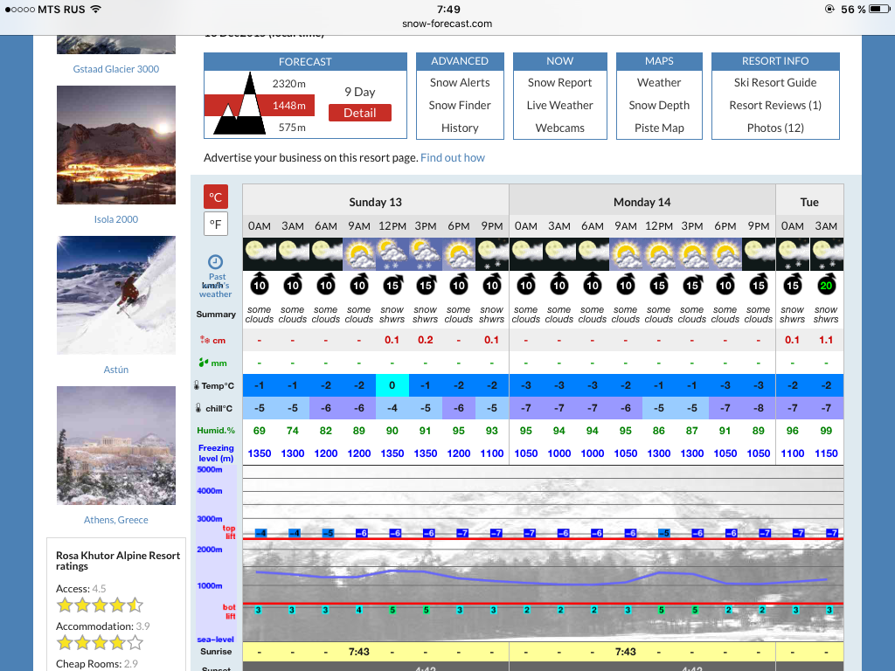Open the Athens, Greece snowy photo
This screenshot has height=671, width=895.
click(116, 446)
